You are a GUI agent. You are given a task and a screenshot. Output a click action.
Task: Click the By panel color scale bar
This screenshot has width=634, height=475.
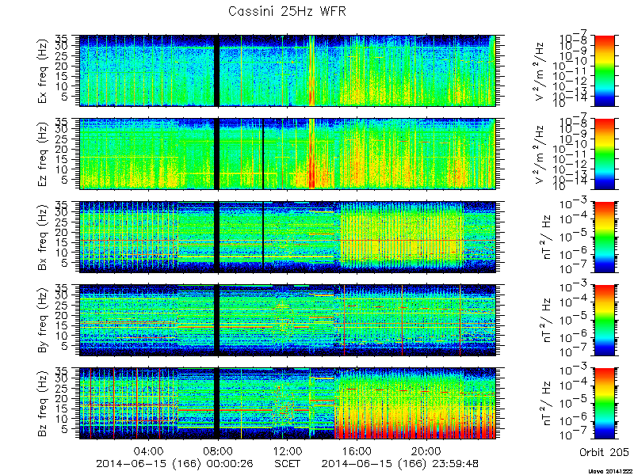coord(604,321)
